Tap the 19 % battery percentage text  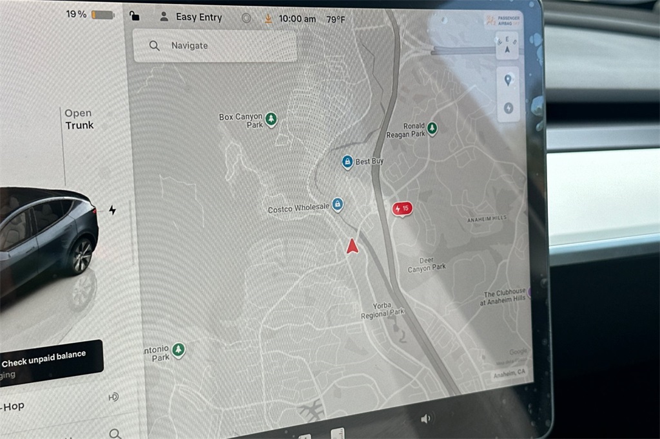tap(76, 14)
